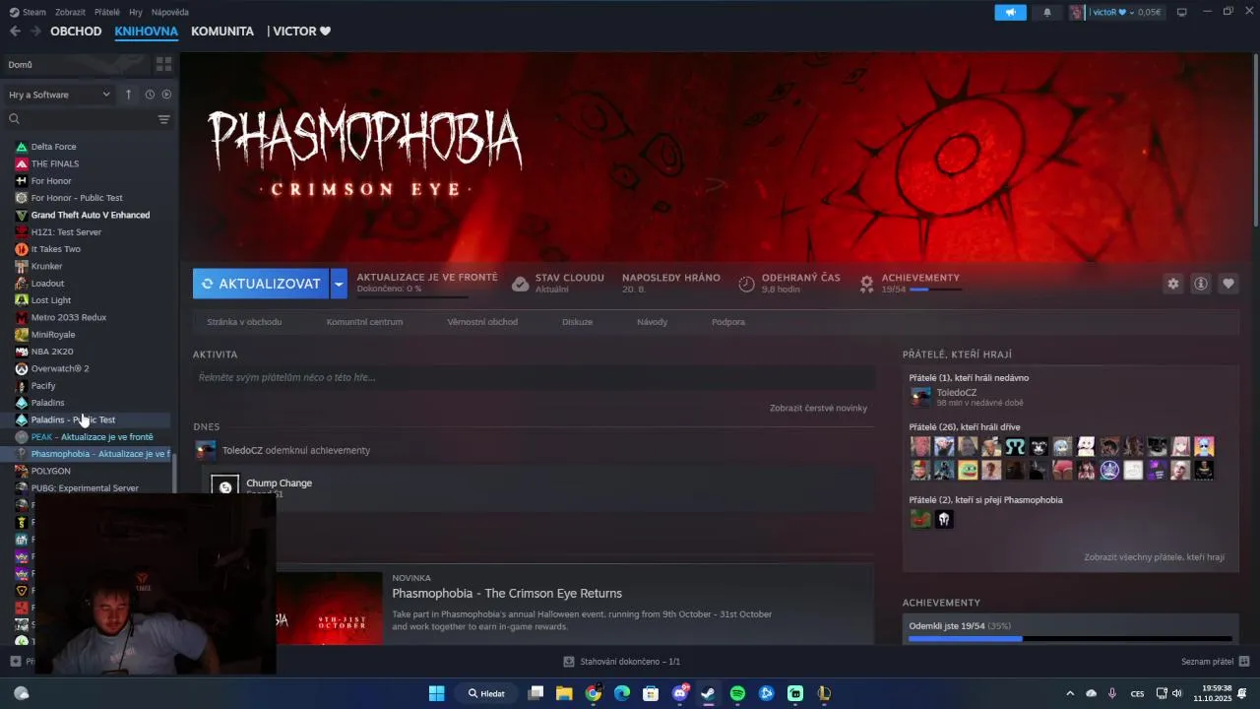This screenshot has width=1260, height=709.
Task: Open the notifications bell
Action: pyautogui.click(x=1047, y=12)
